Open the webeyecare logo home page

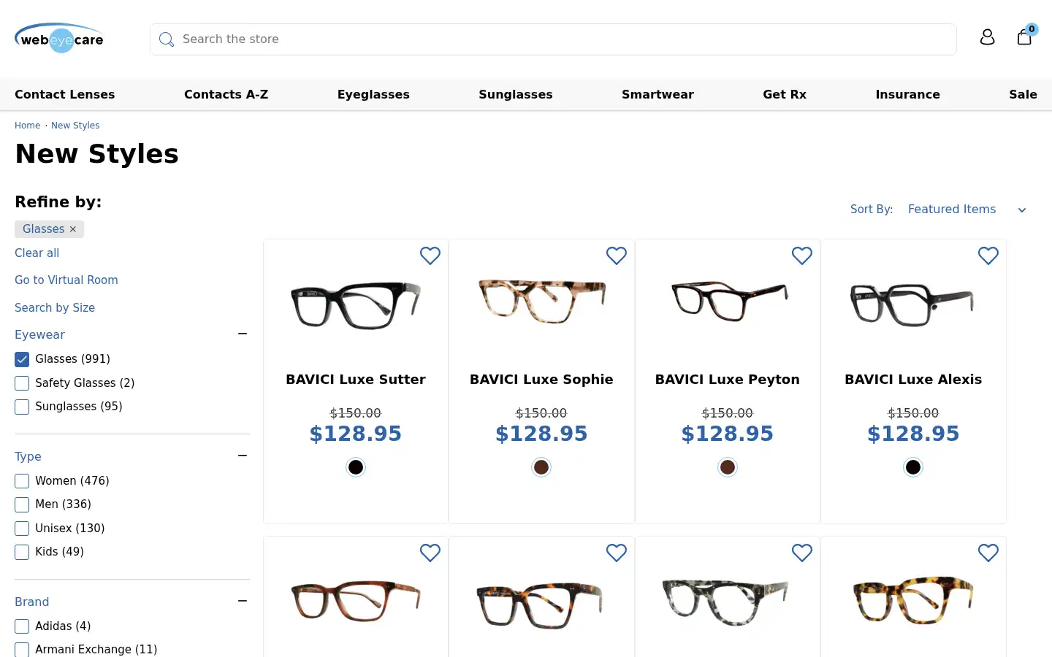tap(59, 38)
